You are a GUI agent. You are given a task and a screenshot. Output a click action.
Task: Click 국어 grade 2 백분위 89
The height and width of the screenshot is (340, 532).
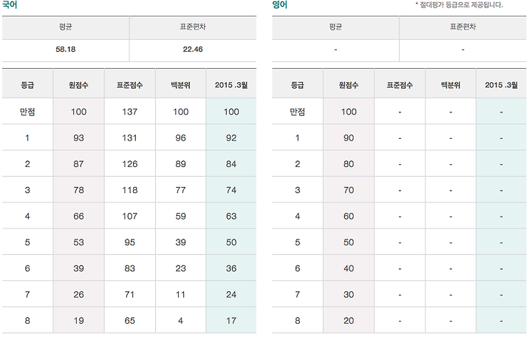[x=180, y=164]
